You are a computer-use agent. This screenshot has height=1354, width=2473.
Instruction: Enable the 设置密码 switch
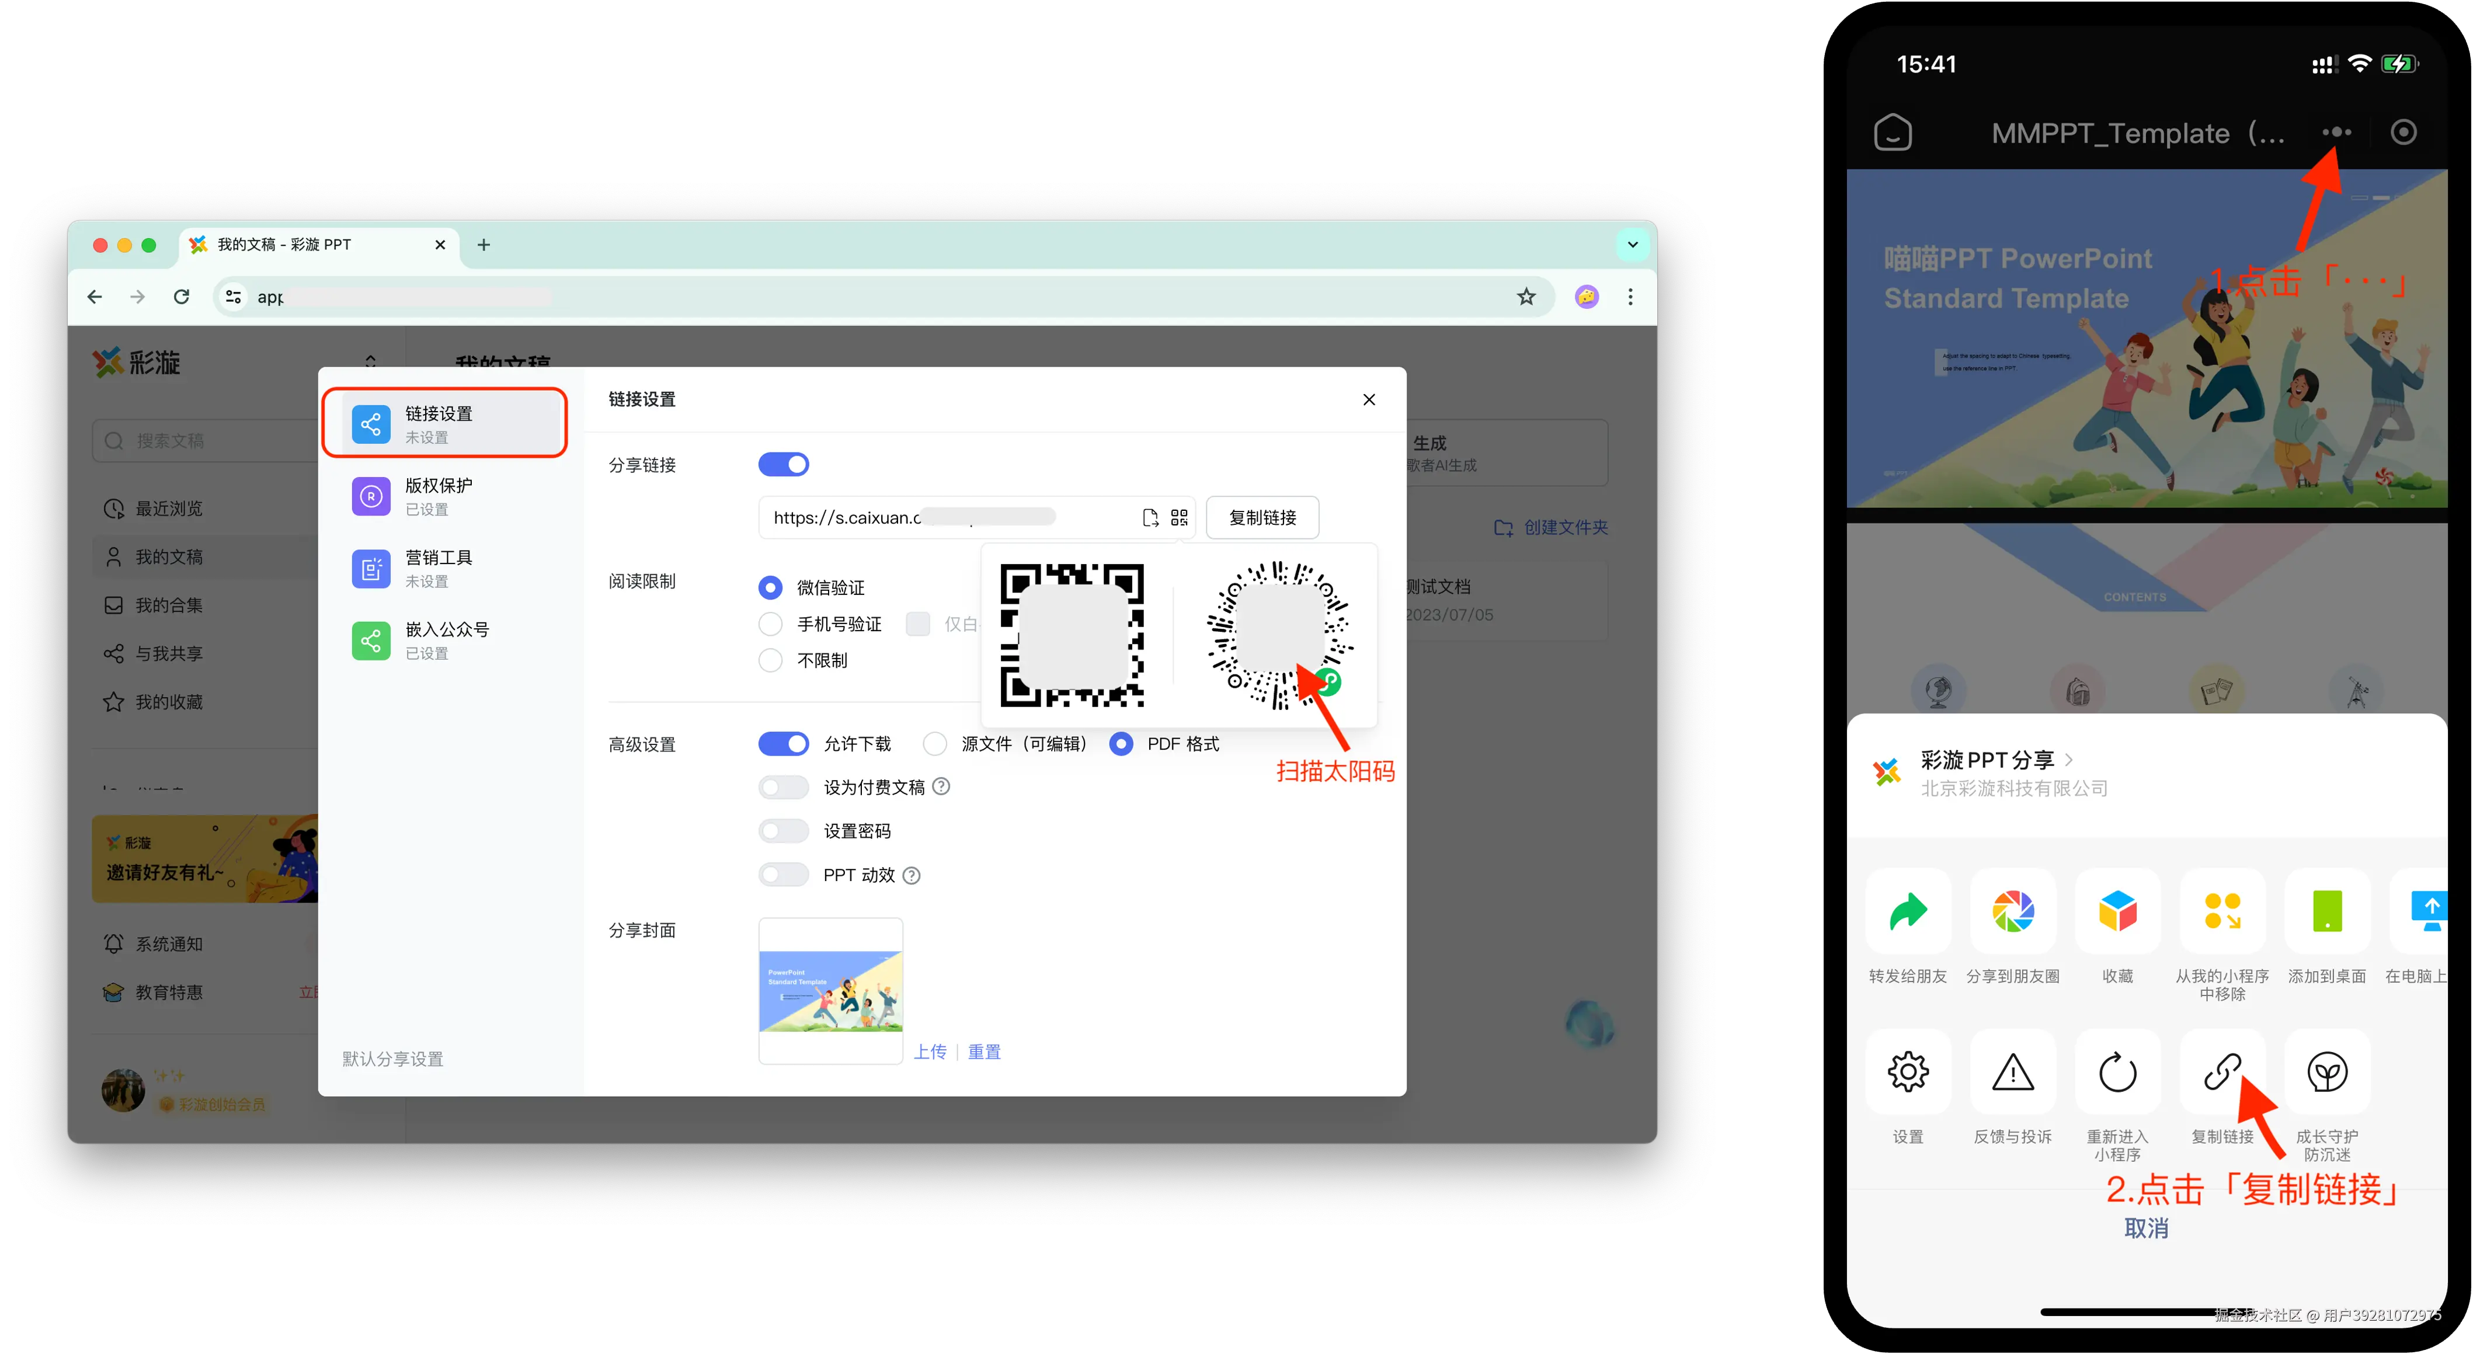[x=784, y=831]
